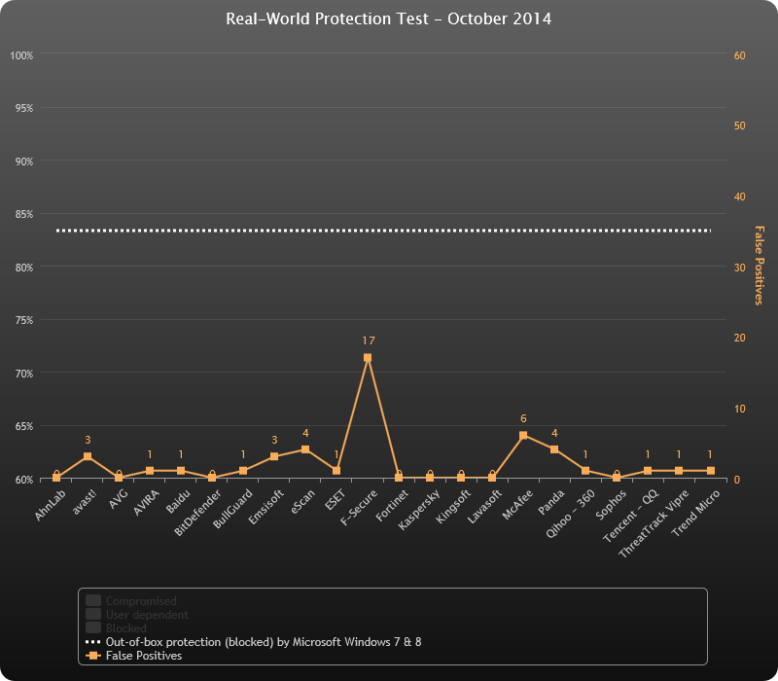Select the eScan x-axis label

point(302,501)
